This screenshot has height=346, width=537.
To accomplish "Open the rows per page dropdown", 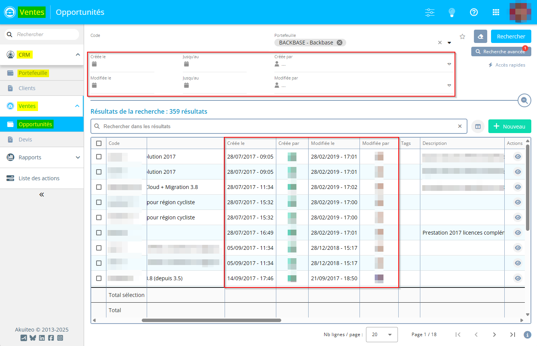I will (x=382, y=335).
